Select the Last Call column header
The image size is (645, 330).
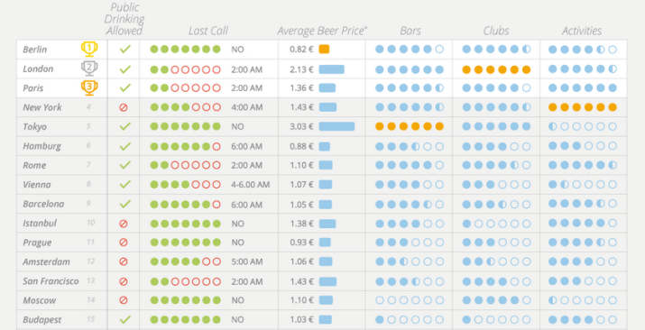[x=208, y=31]
